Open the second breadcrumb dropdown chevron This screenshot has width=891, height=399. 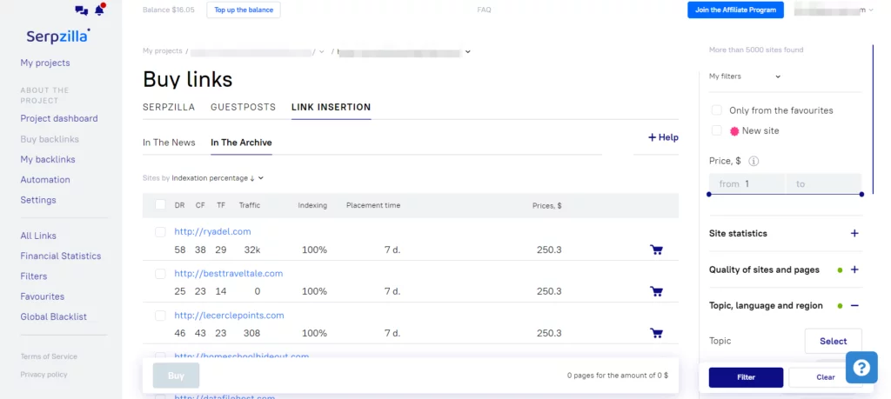coord(467,51)
